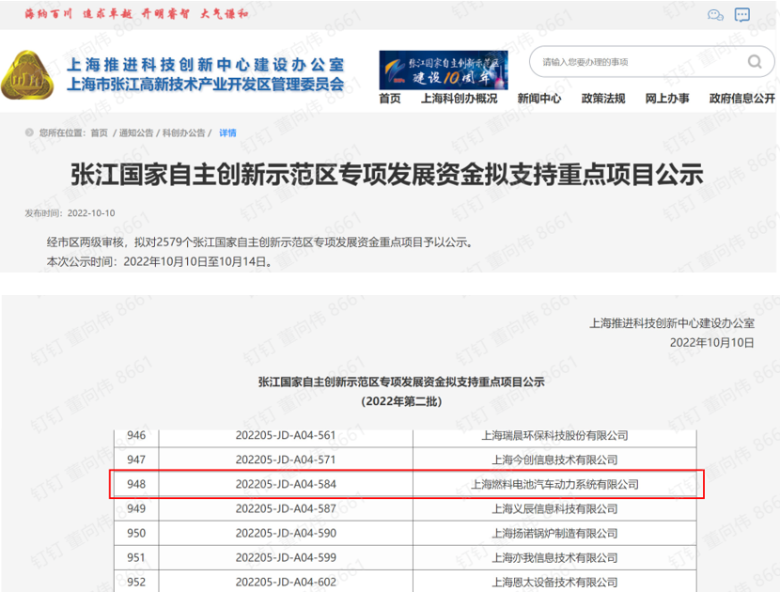Click the 科创办公告 breadcrumb link
The width and height of the screenshot is (780, 592).
[x=183, y=133]
